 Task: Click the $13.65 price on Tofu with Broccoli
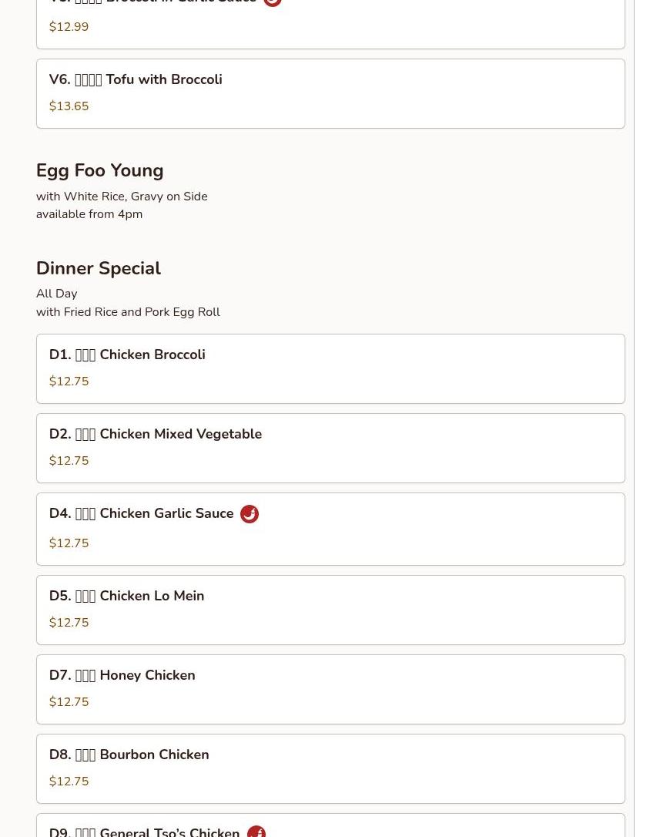coord(69,106)
